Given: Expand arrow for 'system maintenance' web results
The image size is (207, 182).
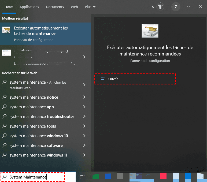Looking at the screenshot, I should pos(84,85).
